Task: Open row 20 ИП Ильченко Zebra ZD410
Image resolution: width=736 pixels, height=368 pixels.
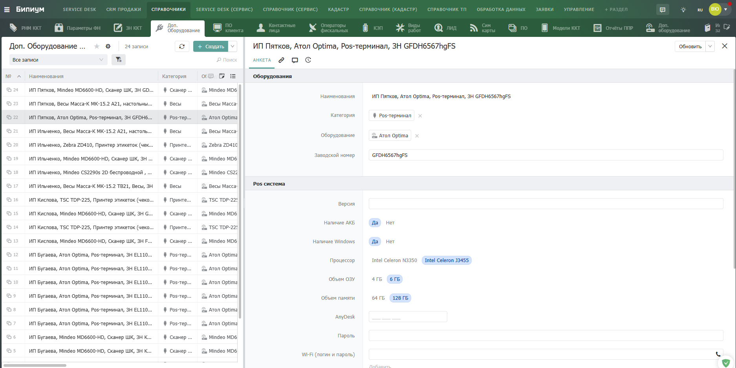Action: pos(120,145)
